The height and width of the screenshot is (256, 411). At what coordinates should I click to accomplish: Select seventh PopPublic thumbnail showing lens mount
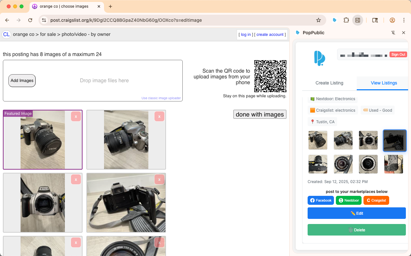coord(368,164)
